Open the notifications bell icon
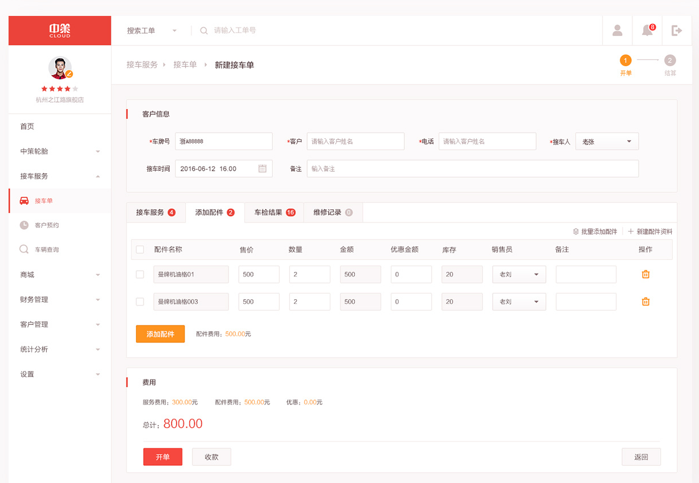The image size is (699, 483). tap(647, 31)
